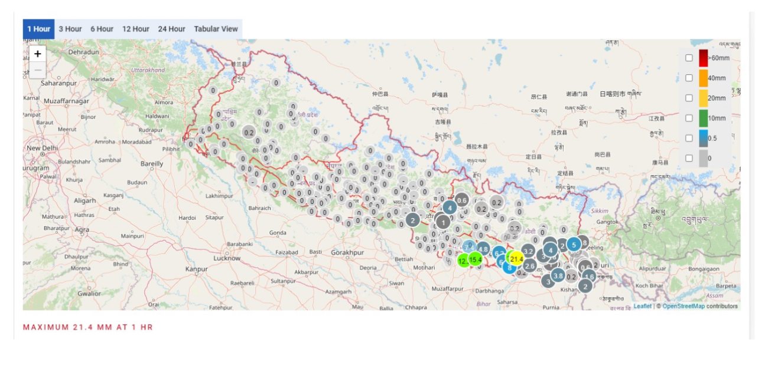The image size is (762, 369).
Task: Switch to the 12 Hour tab
Action: click(136, 29)
